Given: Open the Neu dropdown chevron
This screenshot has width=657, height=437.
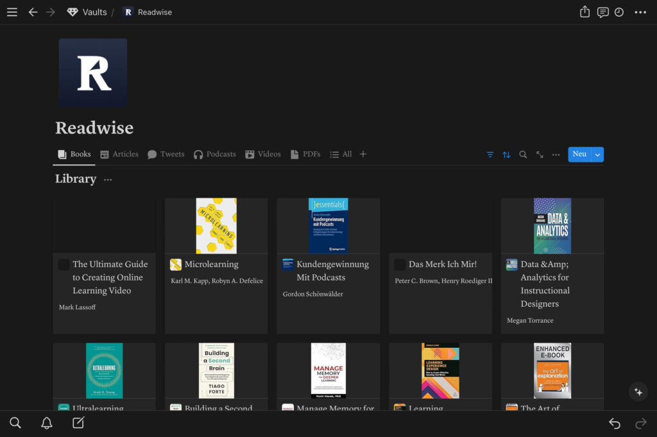Looking at the screenshot, I should (x=597, y=154).
